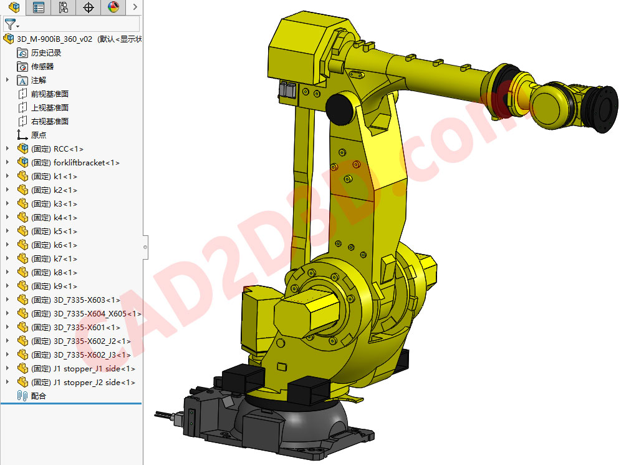The height and width of the screenshot is (465, 626).
Task: Expand the forkliftbracket<1> component
Action: point(6,162)
